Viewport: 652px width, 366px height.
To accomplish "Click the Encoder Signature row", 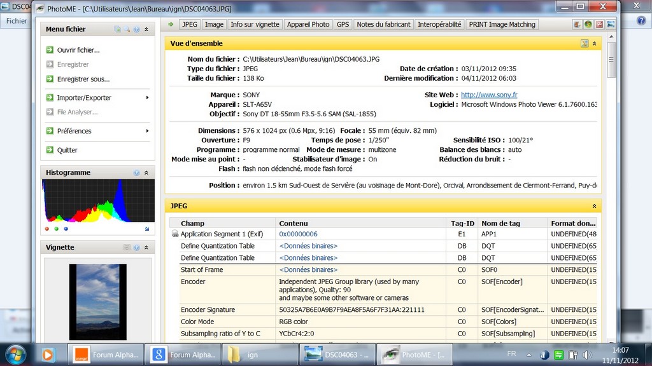I will (x=388, y=310).
